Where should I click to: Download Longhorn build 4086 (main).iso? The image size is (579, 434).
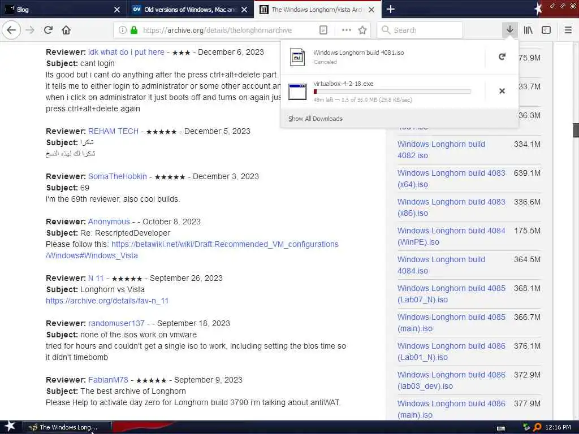pyautogui.click(x=451, y=409)
